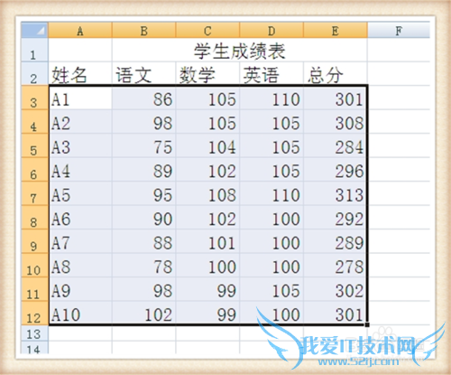The width and height of the screenshot is (451, 375).
Task: Click the total score 308 cell
Action: (x=336, y=121)
